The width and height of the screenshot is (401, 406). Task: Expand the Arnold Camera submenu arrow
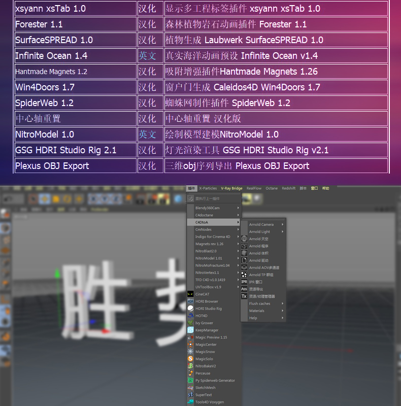(x=283, y=224)
